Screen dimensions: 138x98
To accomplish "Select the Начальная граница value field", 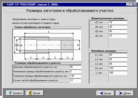I will pos(75,72).
